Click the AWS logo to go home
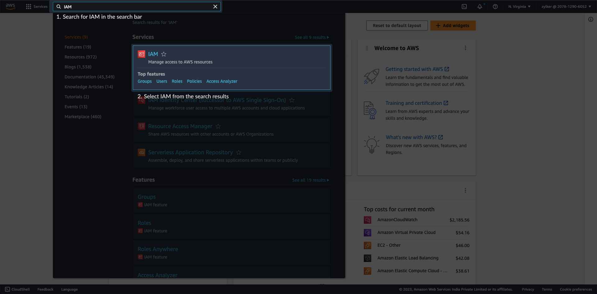 coord(10,6)
